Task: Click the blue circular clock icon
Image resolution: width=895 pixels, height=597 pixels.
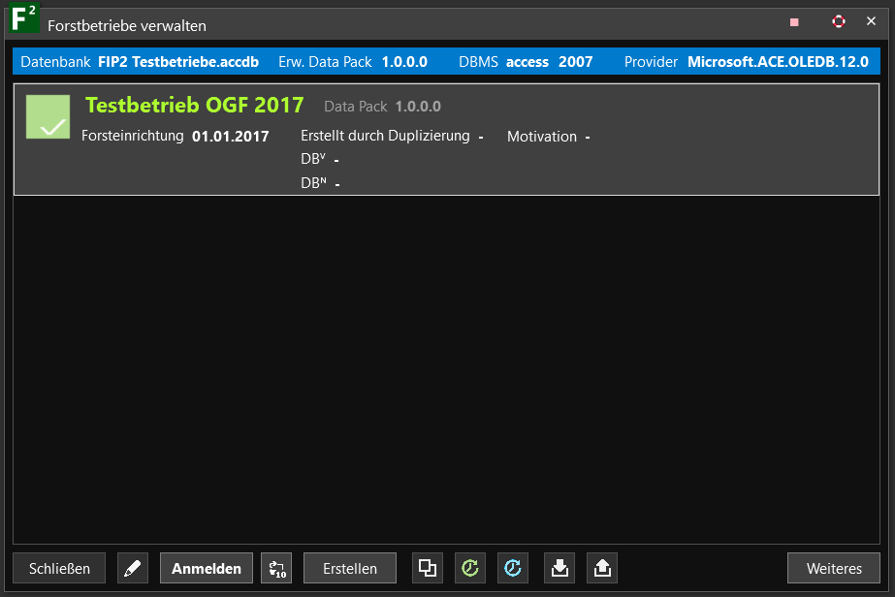Action: pyautogui.click(x=513, y=568)
